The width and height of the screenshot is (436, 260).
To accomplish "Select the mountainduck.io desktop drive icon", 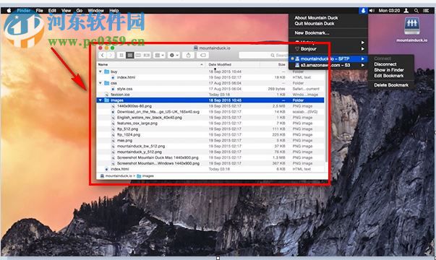I will (x=412, y=27).
